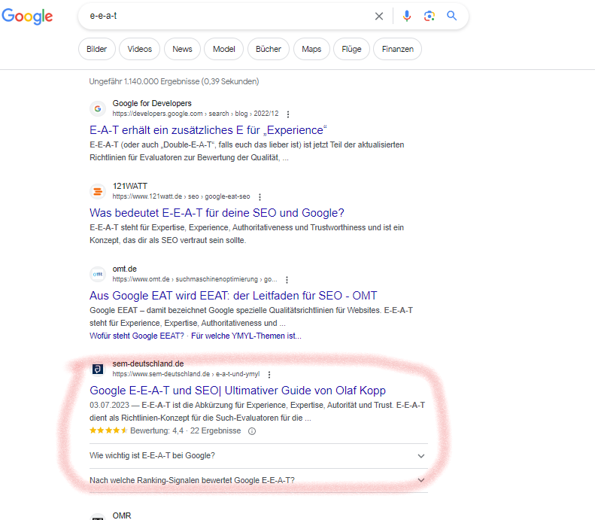This screenshot has width=595, height=520.
Task: Click the www.sem-deutschland.de URL breadcrumb
Action: tap(186, 374)
